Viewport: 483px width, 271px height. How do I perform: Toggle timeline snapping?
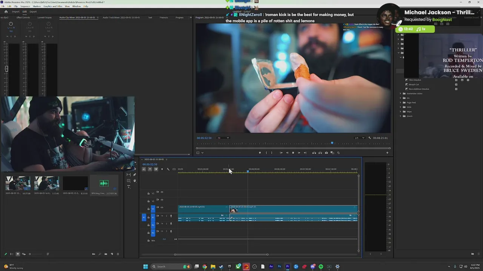pyautogui.click(x=150, y=169)
